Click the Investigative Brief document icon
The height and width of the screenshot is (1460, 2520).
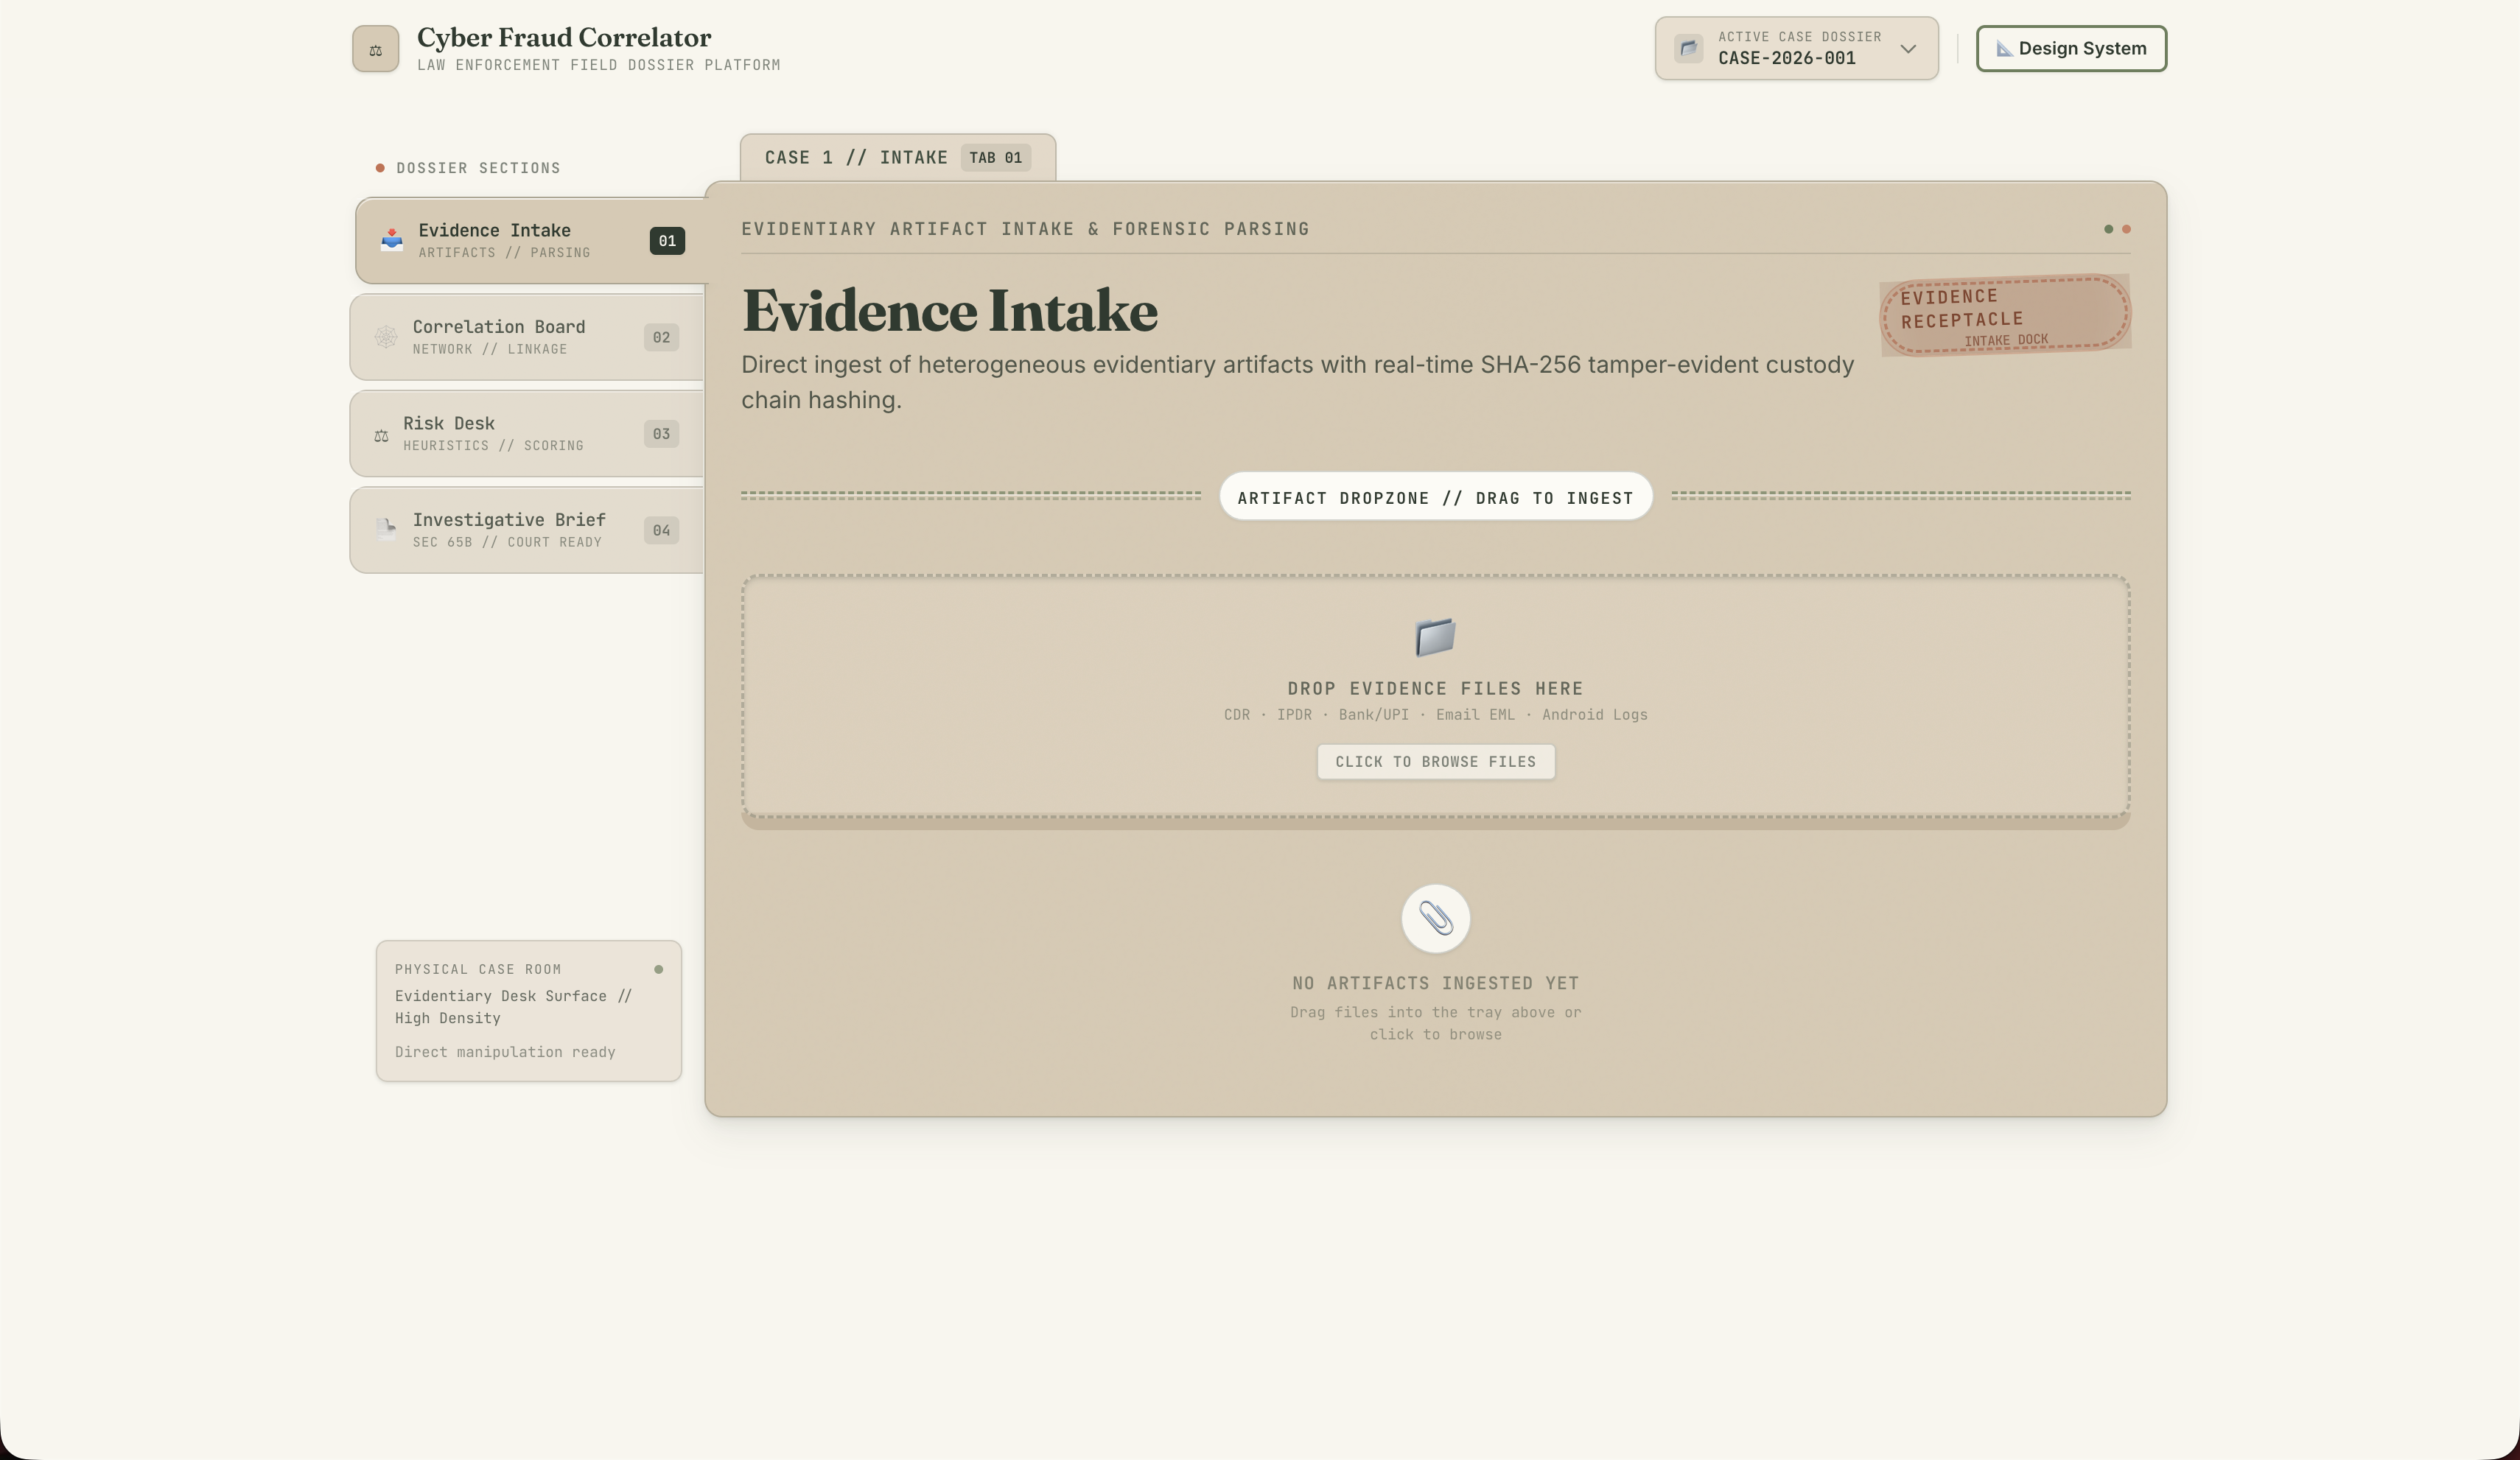(x=386, y=530)
